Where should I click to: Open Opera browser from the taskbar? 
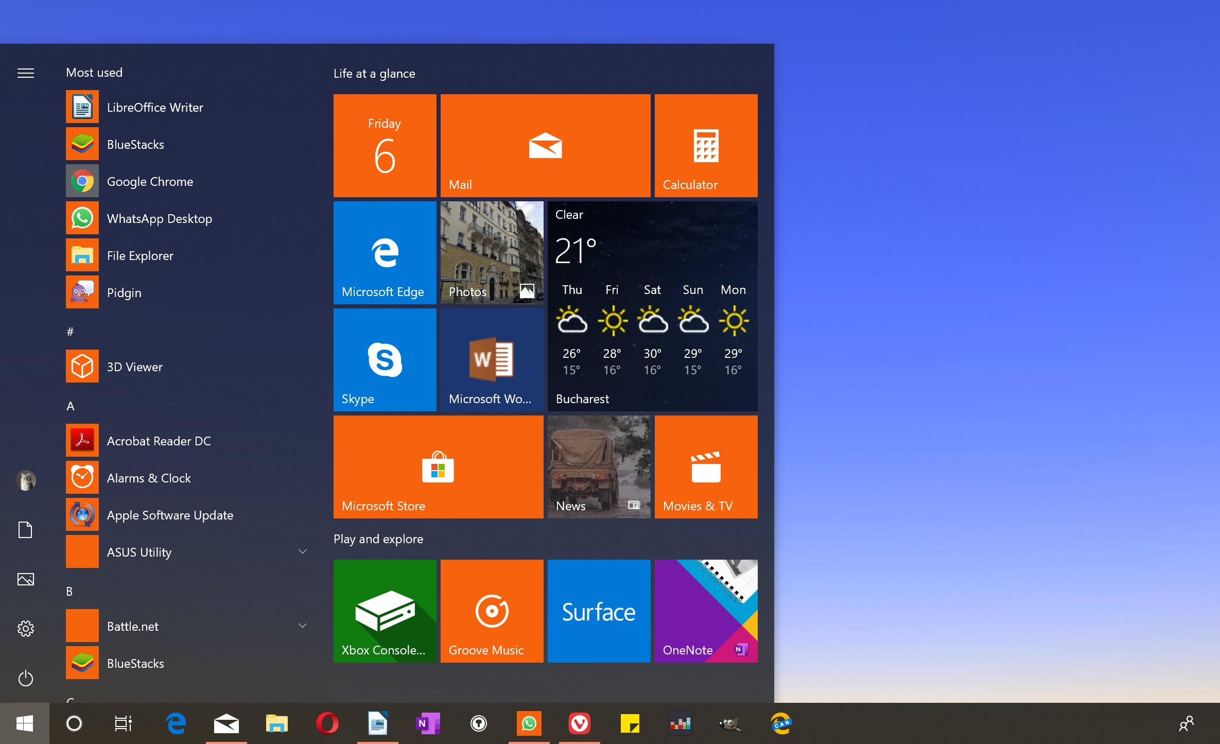(327, 723)
